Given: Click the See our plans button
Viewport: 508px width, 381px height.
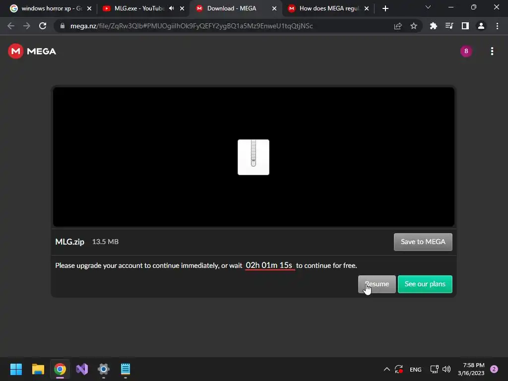Looking at the screenshot, I should [x=425, y=284].
